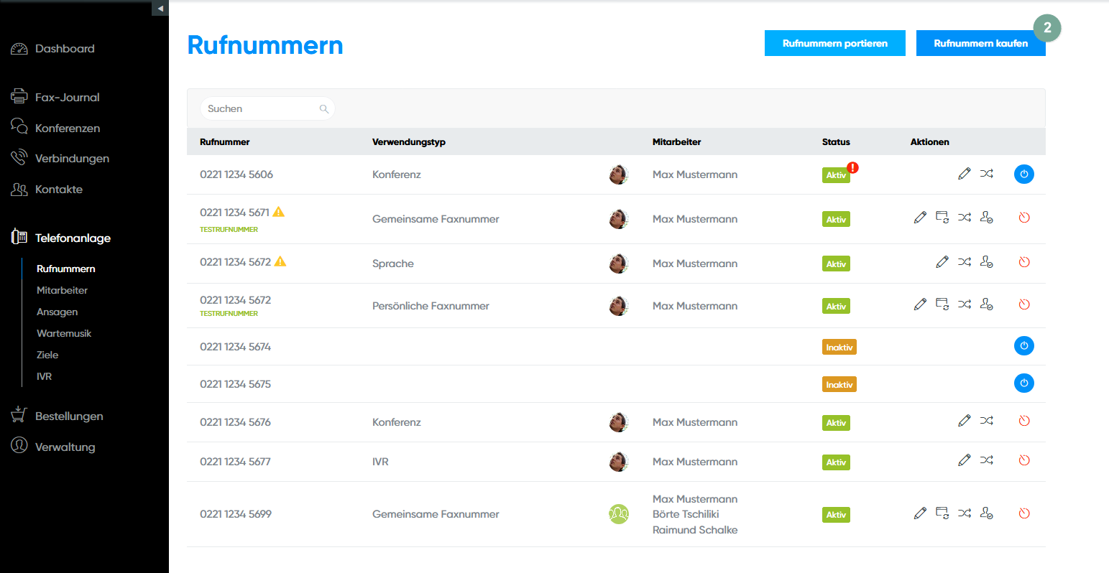This screenshot has height=573, width=1109.
Task: Click user assignment icon for 0221 1234 5699
Action: 986,513
